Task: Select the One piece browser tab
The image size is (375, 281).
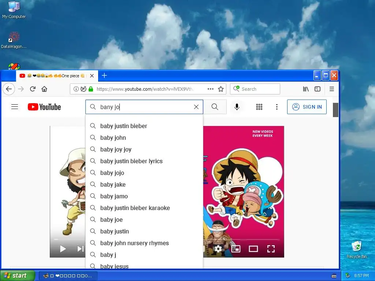Action: 57,76
